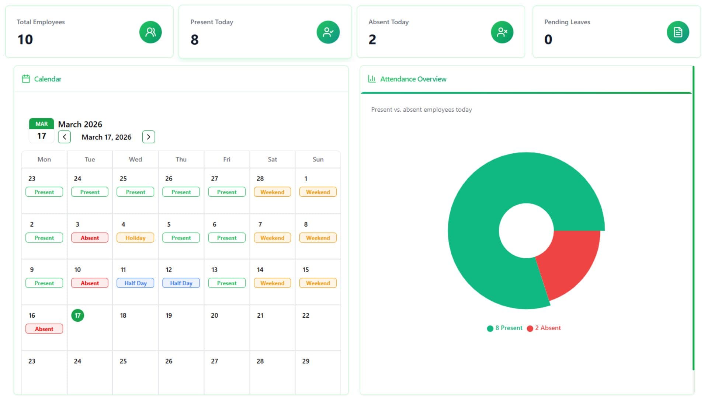Click the Attendance Overview bar chart icon
Viewport: 708px width, 398px height.
coord(372,79)
